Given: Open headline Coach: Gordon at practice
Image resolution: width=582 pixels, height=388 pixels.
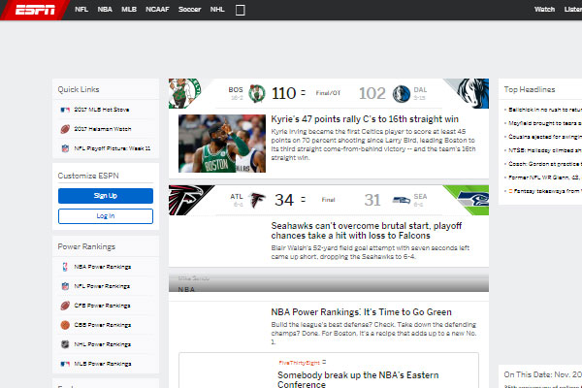Looking at the screenshot, I should (545, 164).
